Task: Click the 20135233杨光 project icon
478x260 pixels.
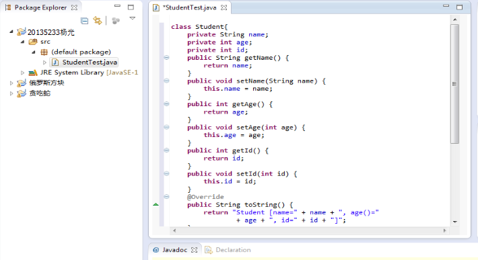Action: click(22, 32)
